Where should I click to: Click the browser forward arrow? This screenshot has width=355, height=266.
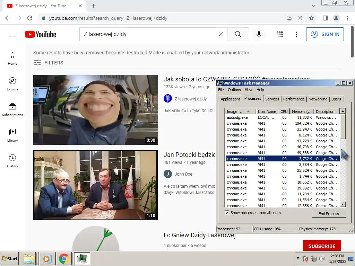click(19, 18)
